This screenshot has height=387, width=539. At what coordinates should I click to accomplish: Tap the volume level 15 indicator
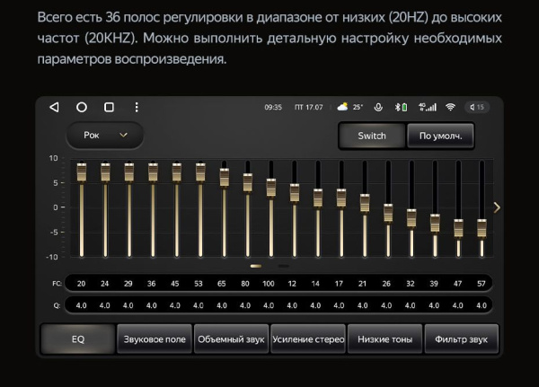pos(478,107)
